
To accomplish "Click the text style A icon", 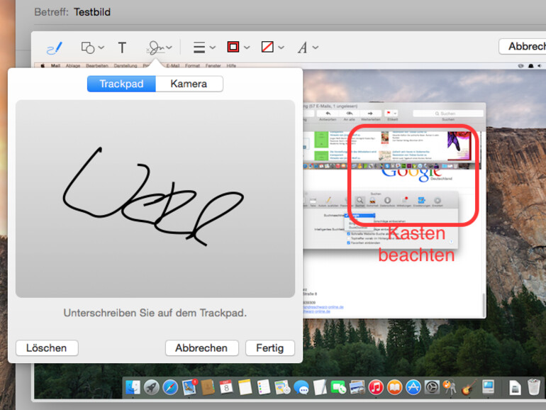I will (303, 48).
